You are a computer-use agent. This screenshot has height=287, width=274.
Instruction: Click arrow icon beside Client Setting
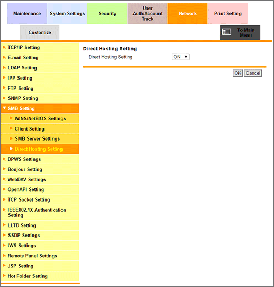(x=11, y=128)
